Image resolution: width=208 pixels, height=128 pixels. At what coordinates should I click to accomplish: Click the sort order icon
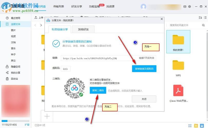click(x=200, y=18)
